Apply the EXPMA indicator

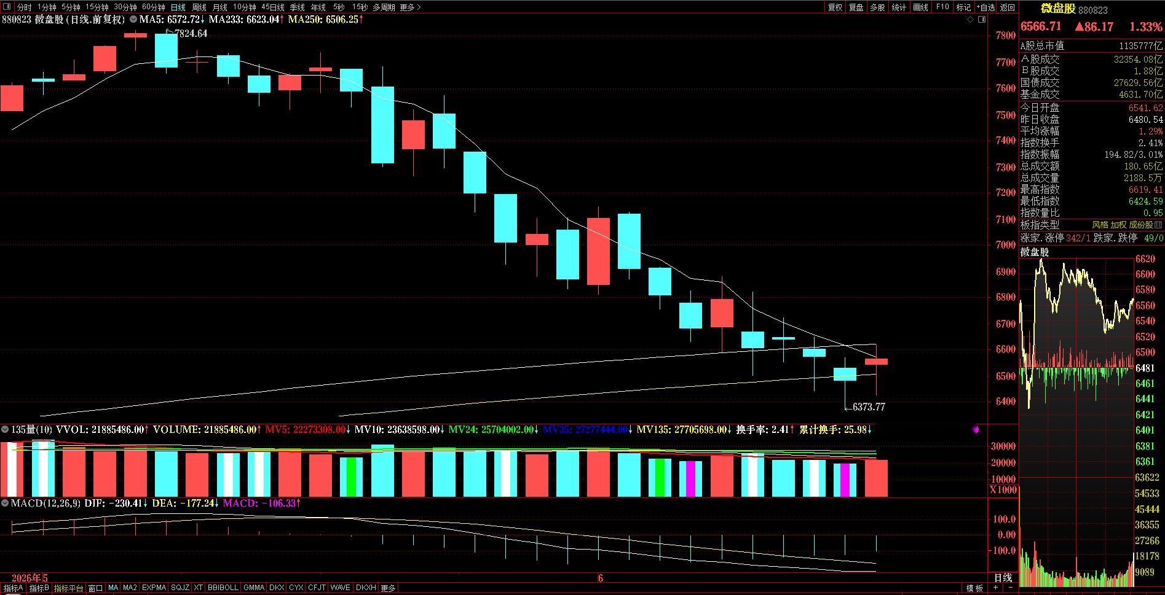click(154, 588)
